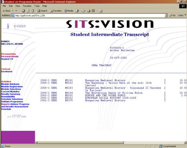Viewport: 187px width, 148px height.
Task: Click the Back button in toolbar
Action: 7,11
